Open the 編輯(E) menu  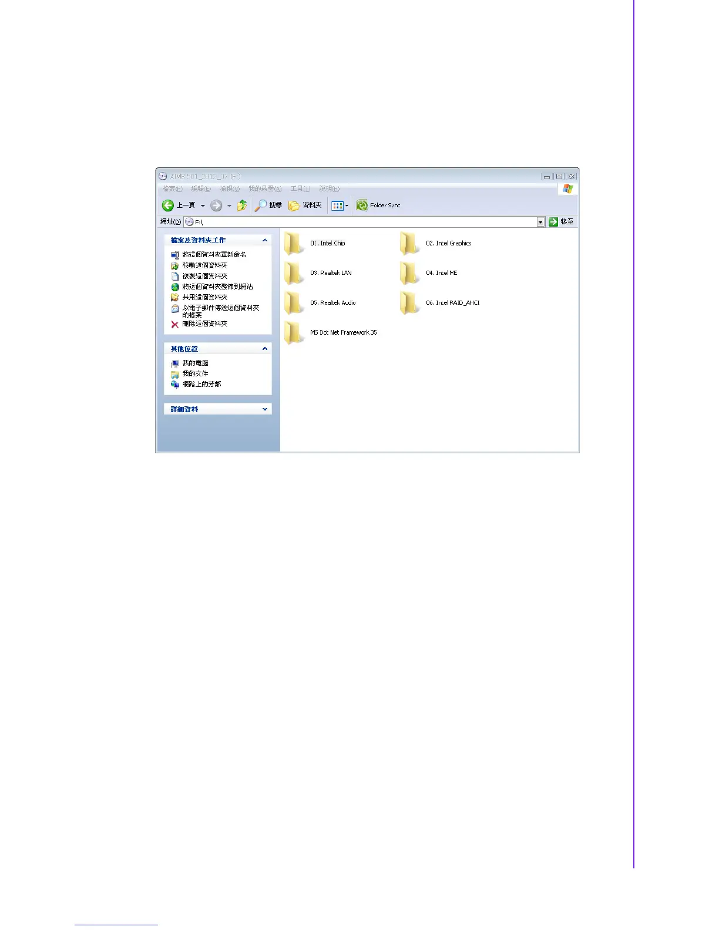(x=201, y=188)
